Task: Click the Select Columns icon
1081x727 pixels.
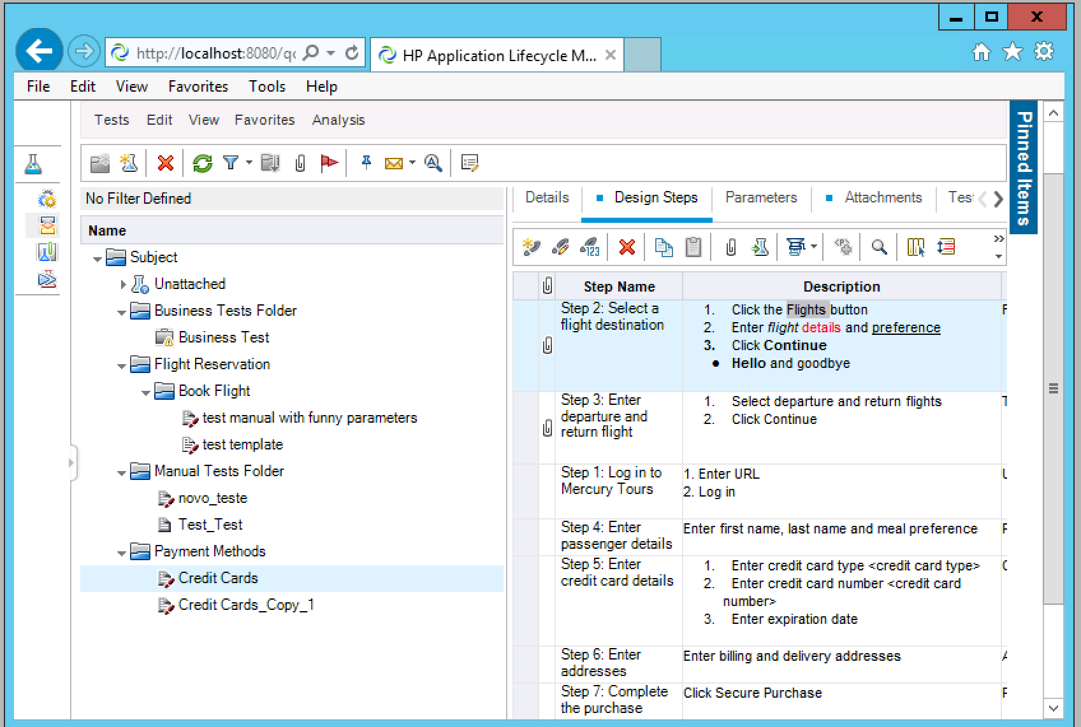Action: click(x=916, y=247)
